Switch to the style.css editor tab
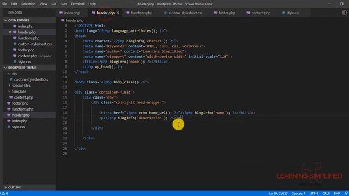Viewport: 349px width, 196px height. coord(293,13)
